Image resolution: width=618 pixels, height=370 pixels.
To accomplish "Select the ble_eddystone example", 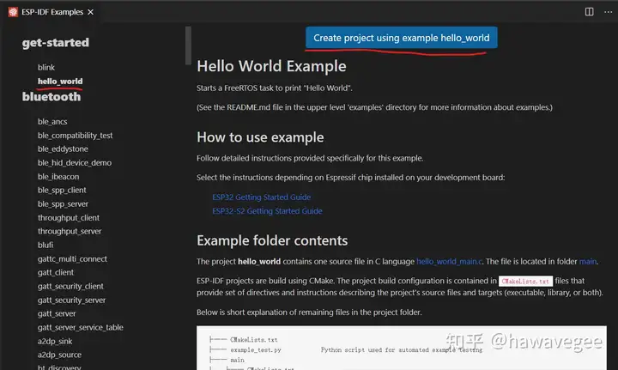I will click(63, 149).
